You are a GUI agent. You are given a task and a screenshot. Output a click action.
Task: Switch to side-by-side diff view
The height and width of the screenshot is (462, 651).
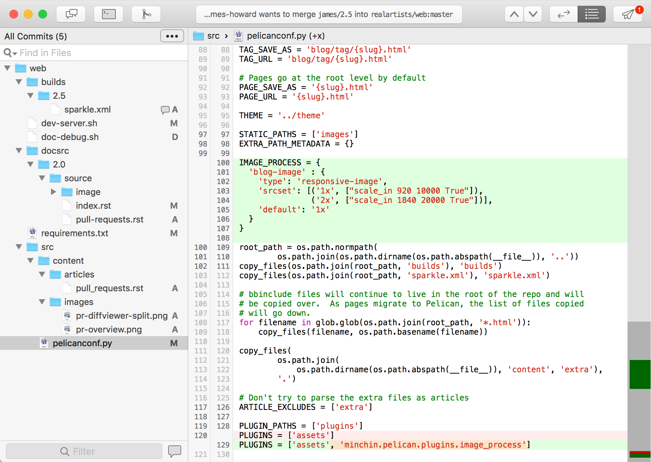point(563,14)
